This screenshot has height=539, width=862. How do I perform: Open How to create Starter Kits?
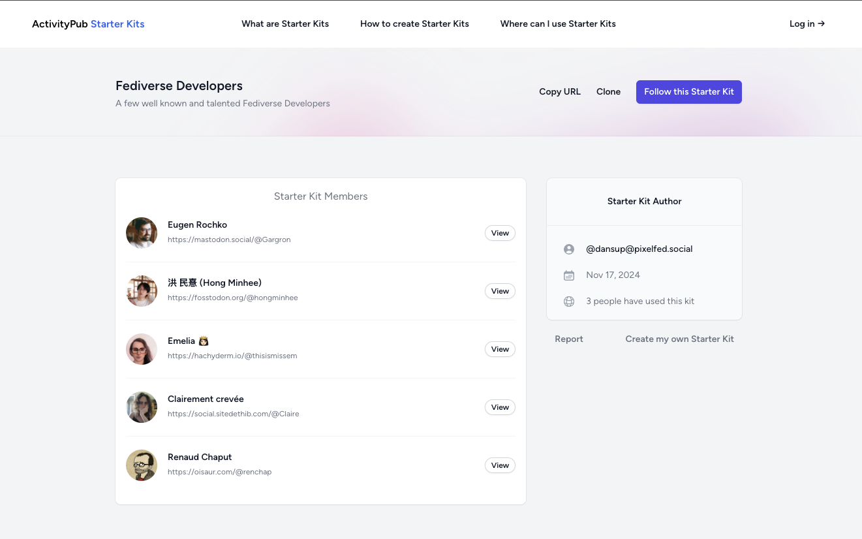coord(414,24)
